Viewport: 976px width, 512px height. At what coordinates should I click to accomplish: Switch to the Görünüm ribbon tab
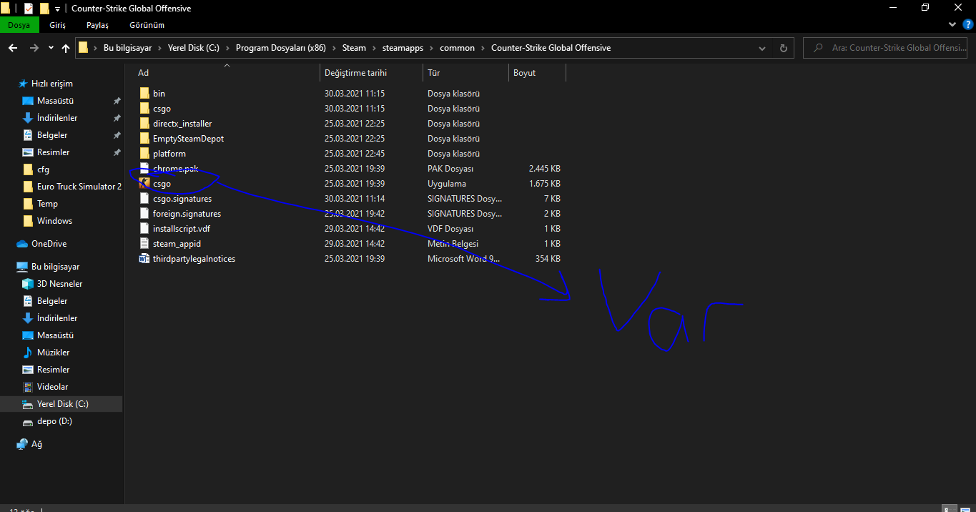(147, 25)
